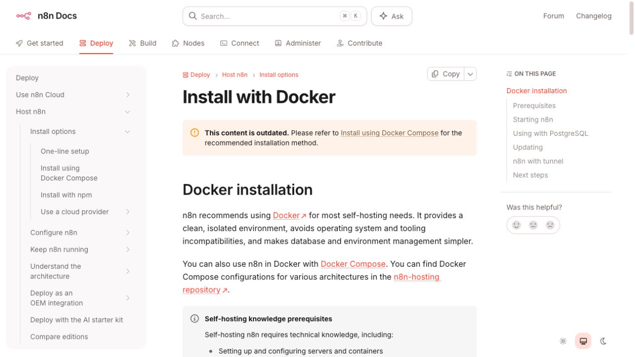635x357 pixels.
Task: Click the copy page icon
Action: [x=435, y=74]
